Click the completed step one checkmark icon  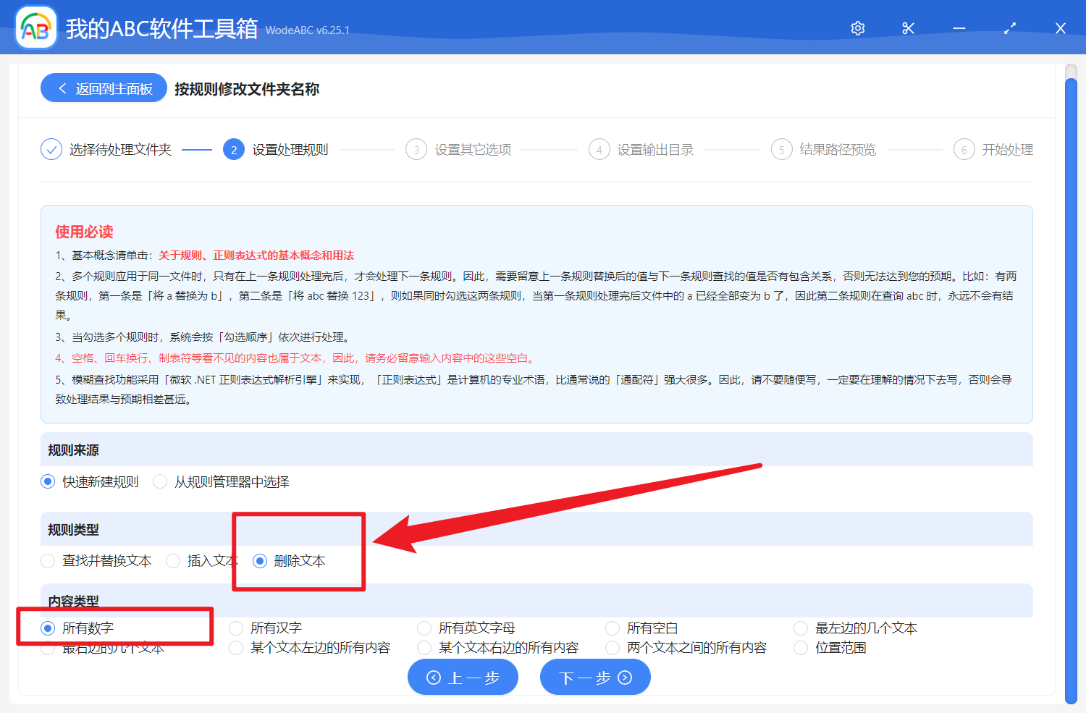51,150
